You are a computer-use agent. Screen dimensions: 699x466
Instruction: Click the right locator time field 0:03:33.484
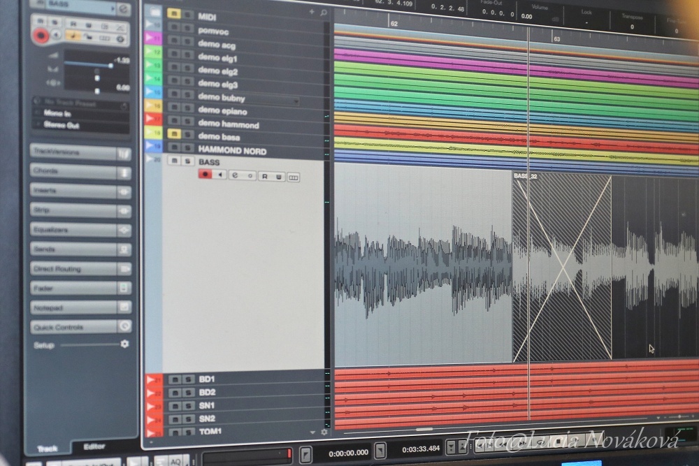pyautogui.click(x=421, y=449)
